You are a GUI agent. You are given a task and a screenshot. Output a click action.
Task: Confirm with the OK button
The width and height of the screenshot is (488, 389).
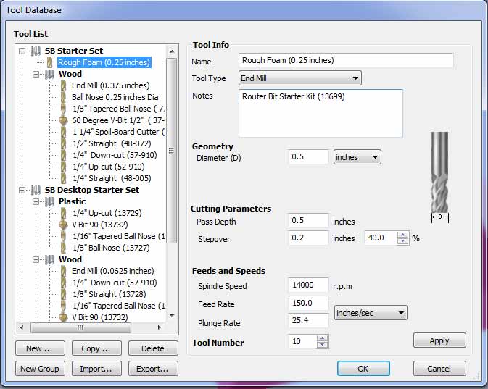click(x=363, y=369)
